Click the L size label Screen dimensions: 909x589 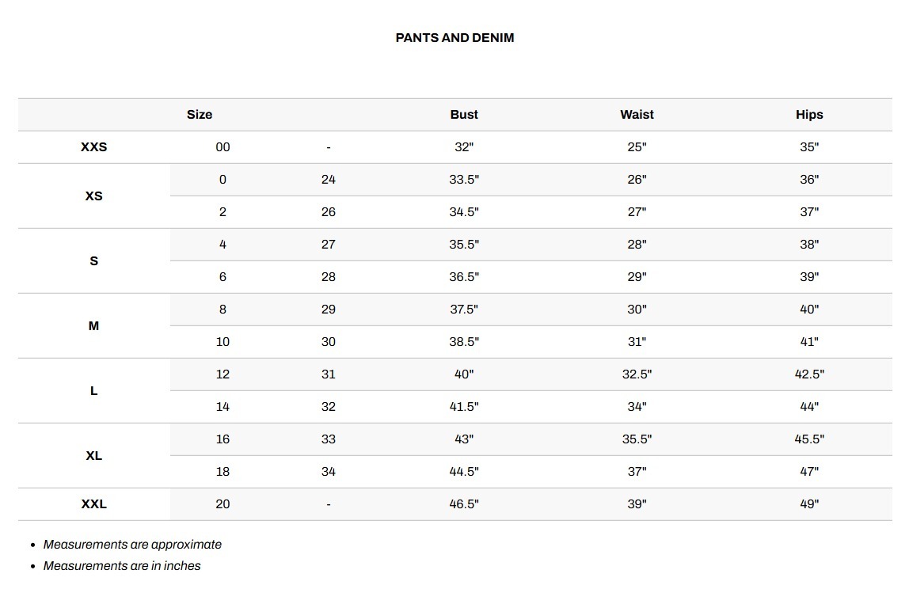click(x=94, y=391)
